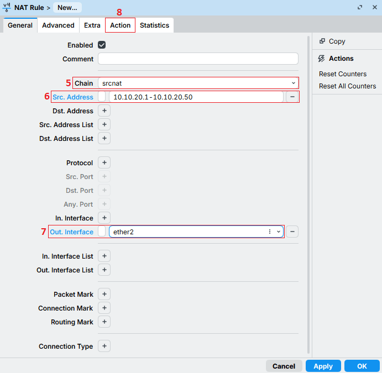382x373 pixels.
Task: Click the OK button
Action: (x=362, y=366)
